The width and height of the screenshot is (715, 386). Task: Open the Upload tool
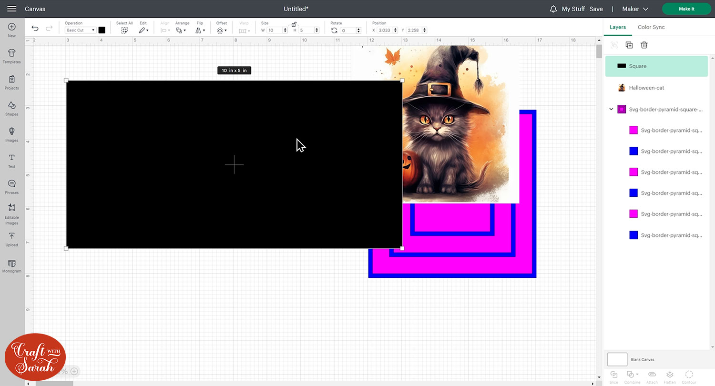(12, 240)
